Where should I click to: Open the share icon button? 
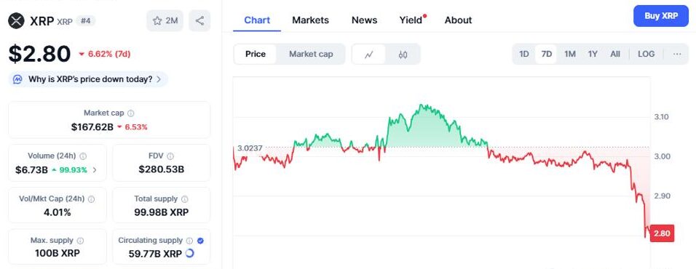(x=199, y=20)
